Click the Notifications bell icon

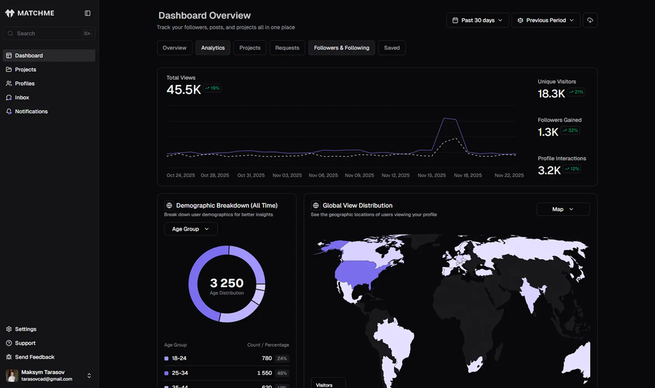pos(9,111)
